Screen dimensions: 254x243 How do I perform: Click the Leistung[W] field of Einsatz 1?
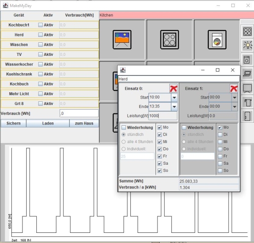tap(223, 116)
